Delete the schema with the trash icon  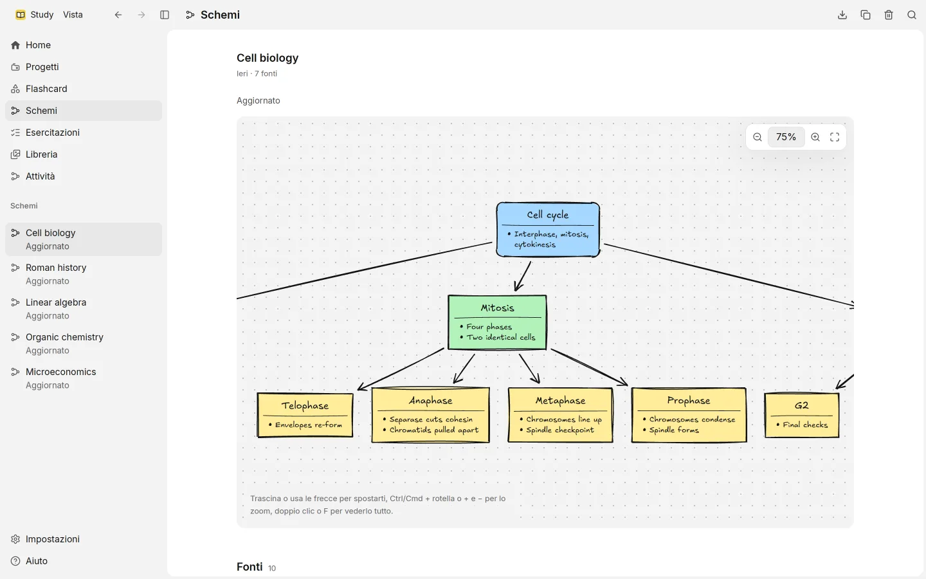point(889,15)
